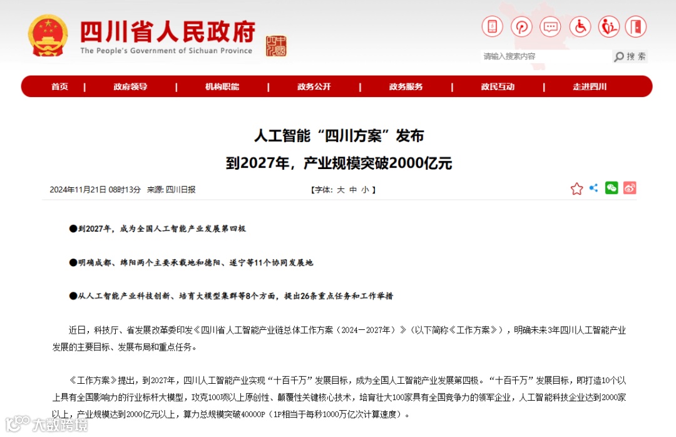Open the mobile phone version icon
The width and height of the screenshot is (676, 437).
point(493,27)
